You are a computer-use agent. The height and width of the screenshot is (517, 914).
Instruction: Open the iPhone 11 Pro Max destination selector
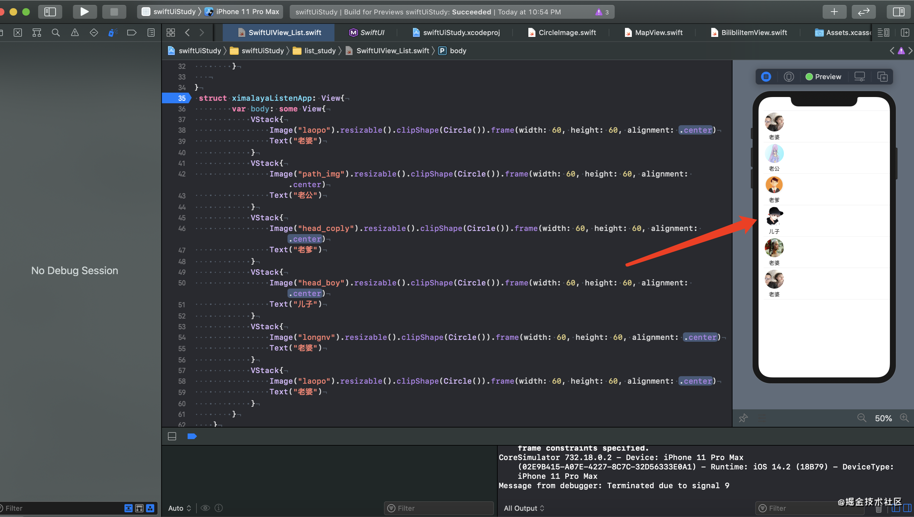[x=247, y=12]
